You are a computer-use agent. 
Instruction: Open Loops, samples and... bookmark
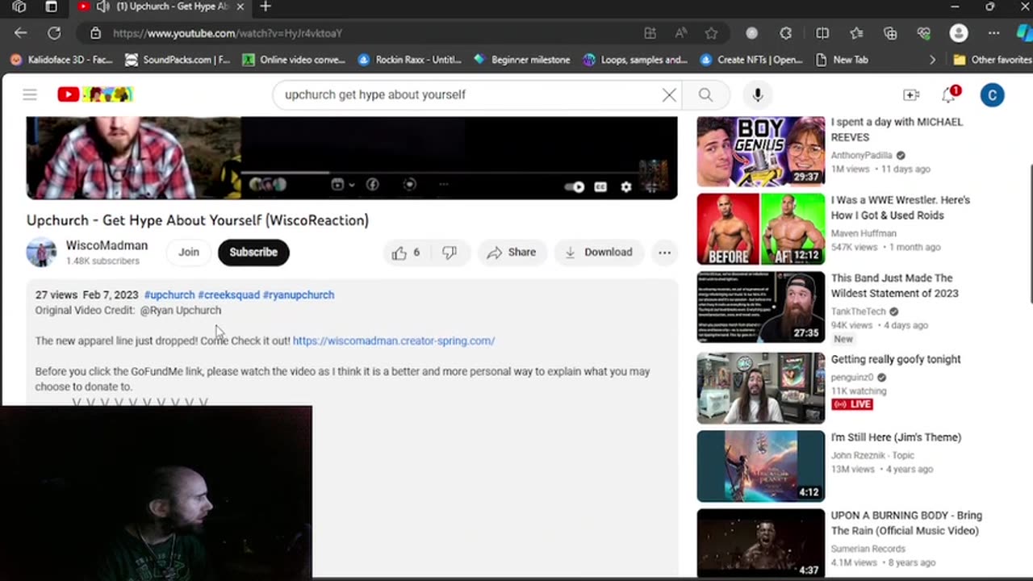pyautogui.click(x=635, y=60)
